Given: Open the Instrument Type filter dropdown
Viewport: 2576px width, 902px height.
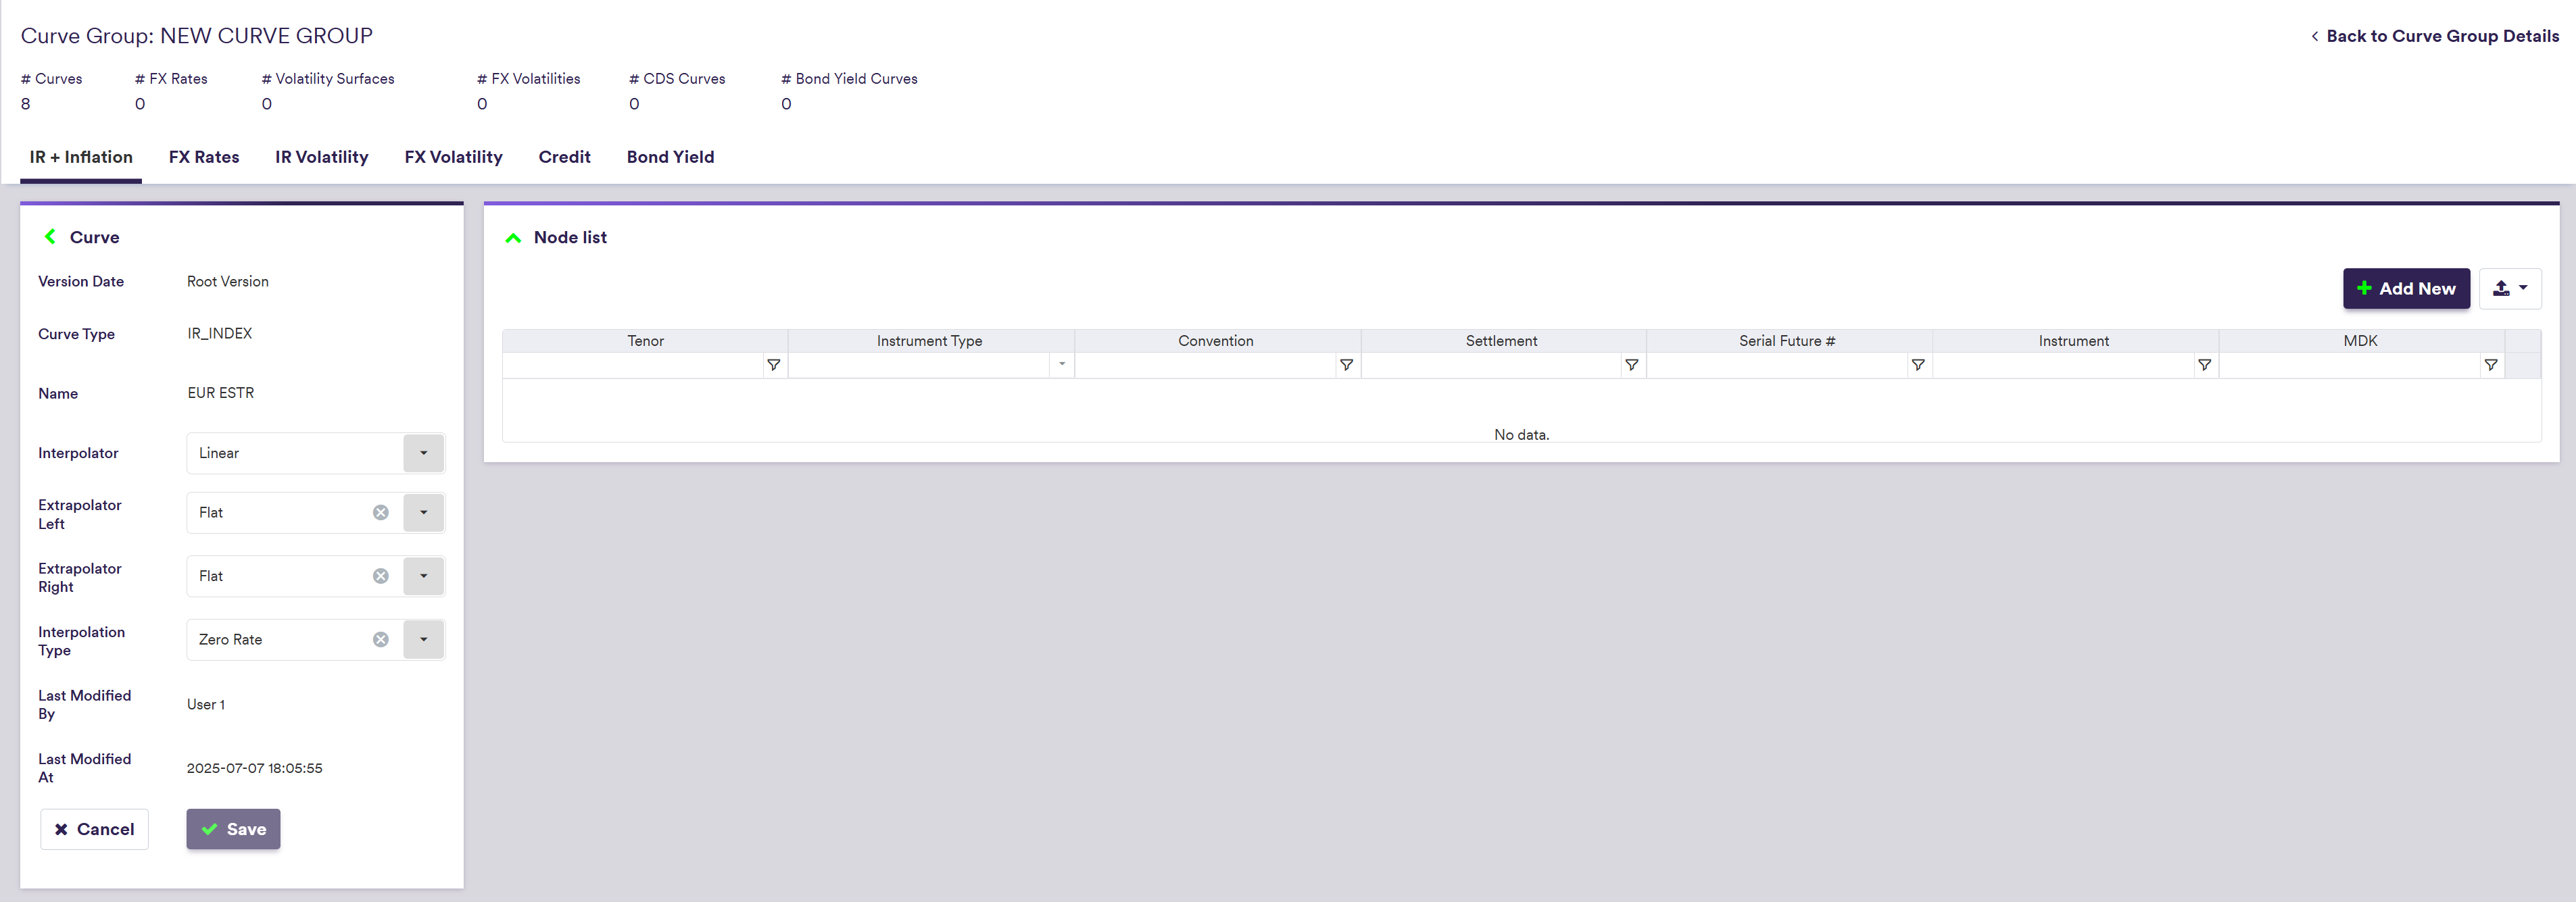Looking at the screenshot, I should 1061,365.
